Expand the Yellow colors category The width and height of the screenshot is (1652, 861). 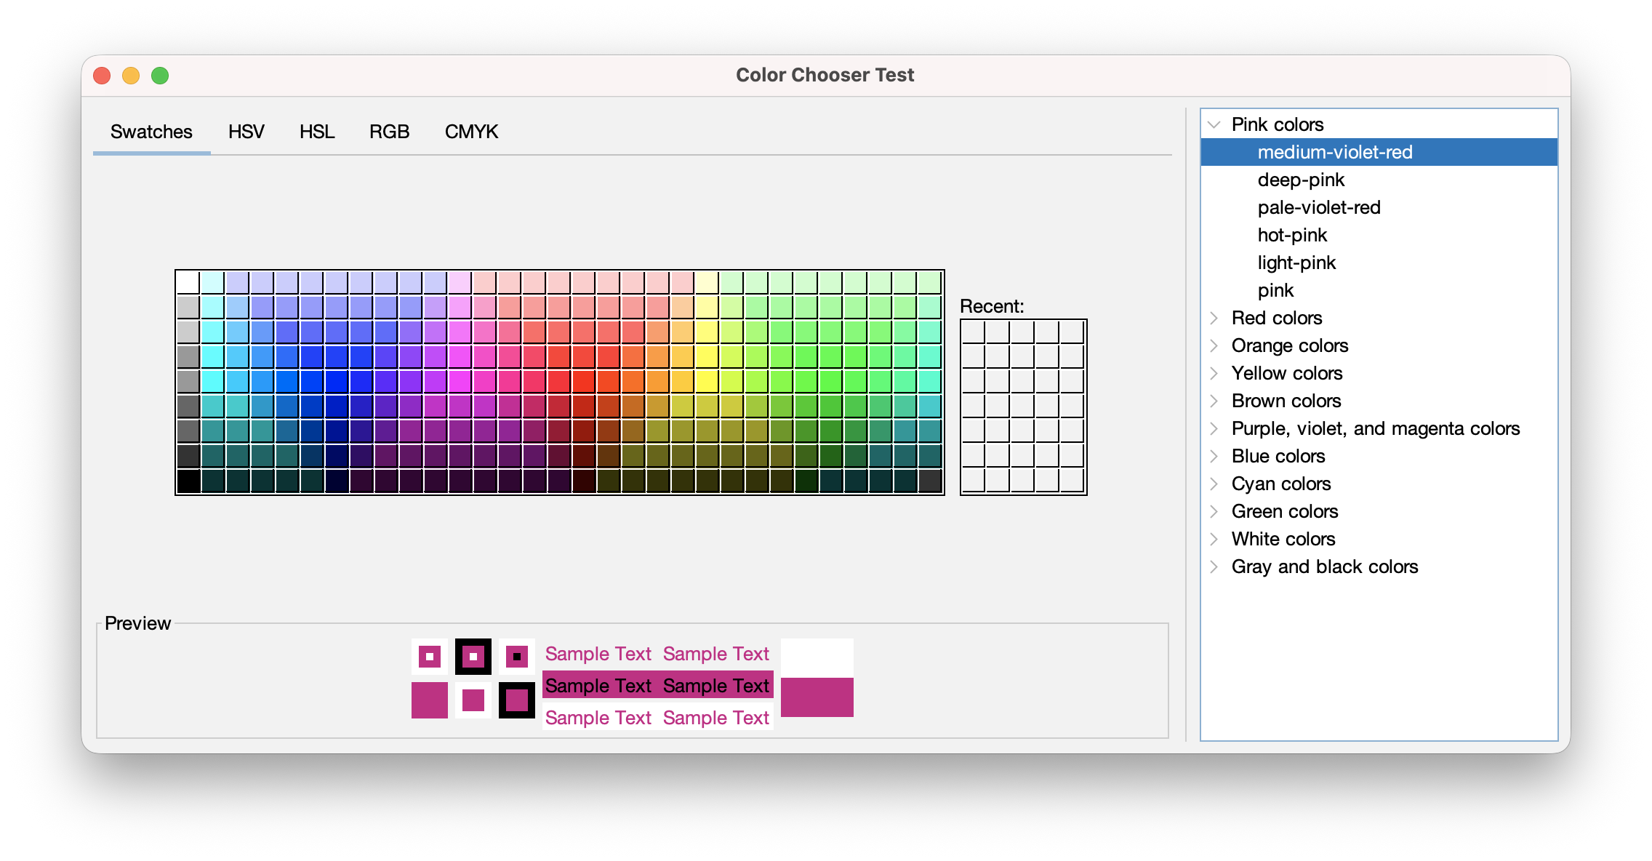point(1214,373)
